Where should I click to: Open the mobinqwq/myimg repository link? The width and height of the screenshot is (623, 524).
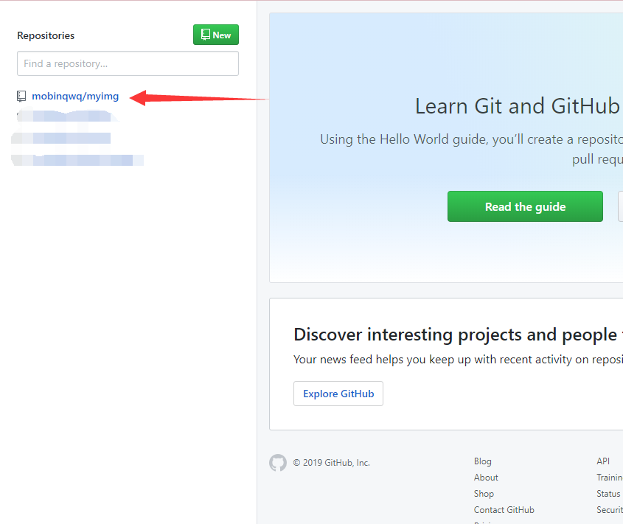[x=75, y=96]
